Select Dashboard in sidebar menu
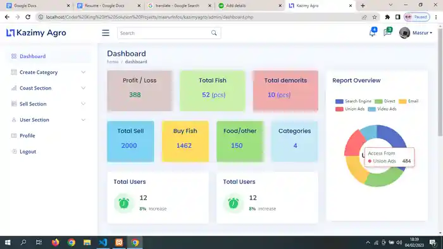 [49, 56]
